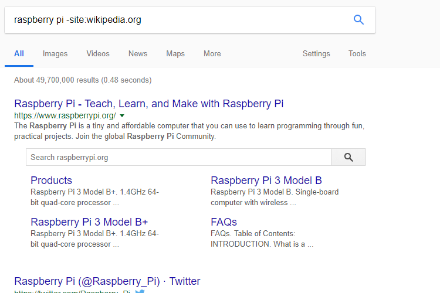Open the Raspberry Pi (@Raspberry_Pi) Twitter result
The height and width of the screenshot is (293, 440).
point(107,281)
